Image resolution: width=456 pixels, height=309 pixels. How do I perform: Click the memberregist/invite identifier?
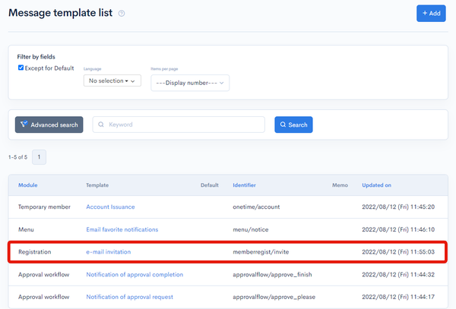[261, 252]
